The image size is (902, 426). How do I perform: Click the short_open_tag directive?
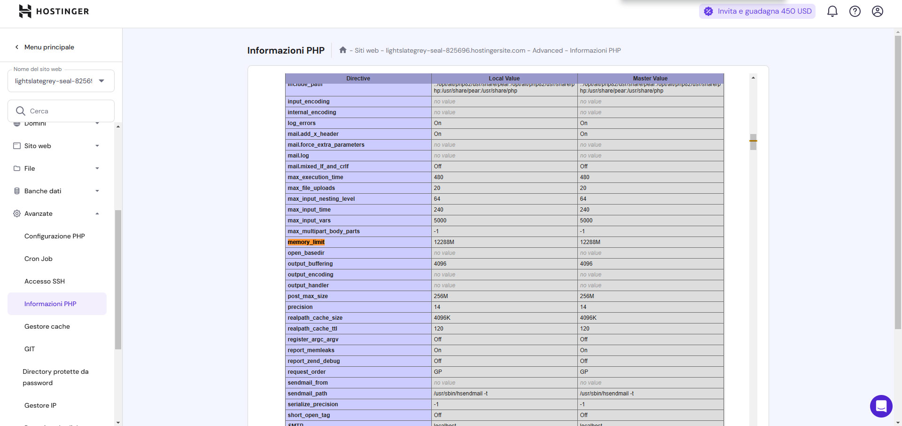pyautogui.click(x=309, y=415)
